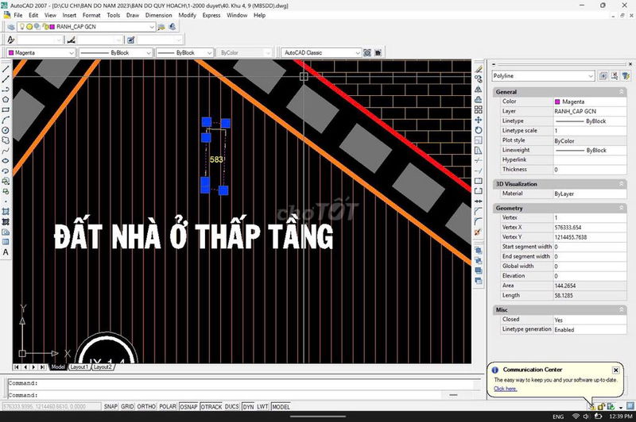Expand the Polyline object type dropdown
The height and width of the screenshot is (422, 636).
tap(591, 76)
